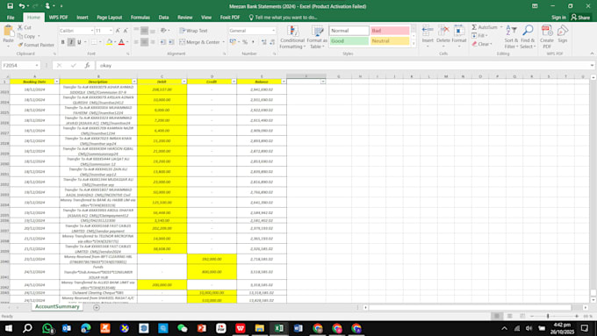Apply the Neutral cell style

[x=390, y=40]
